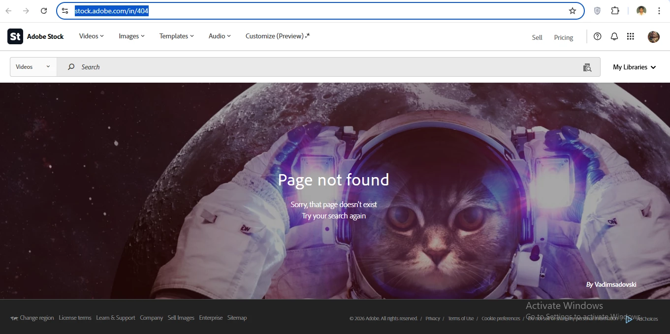Click the AdChoices triangle icon
670x334 pixels.
pyautogui.click(x=629, y=319)
